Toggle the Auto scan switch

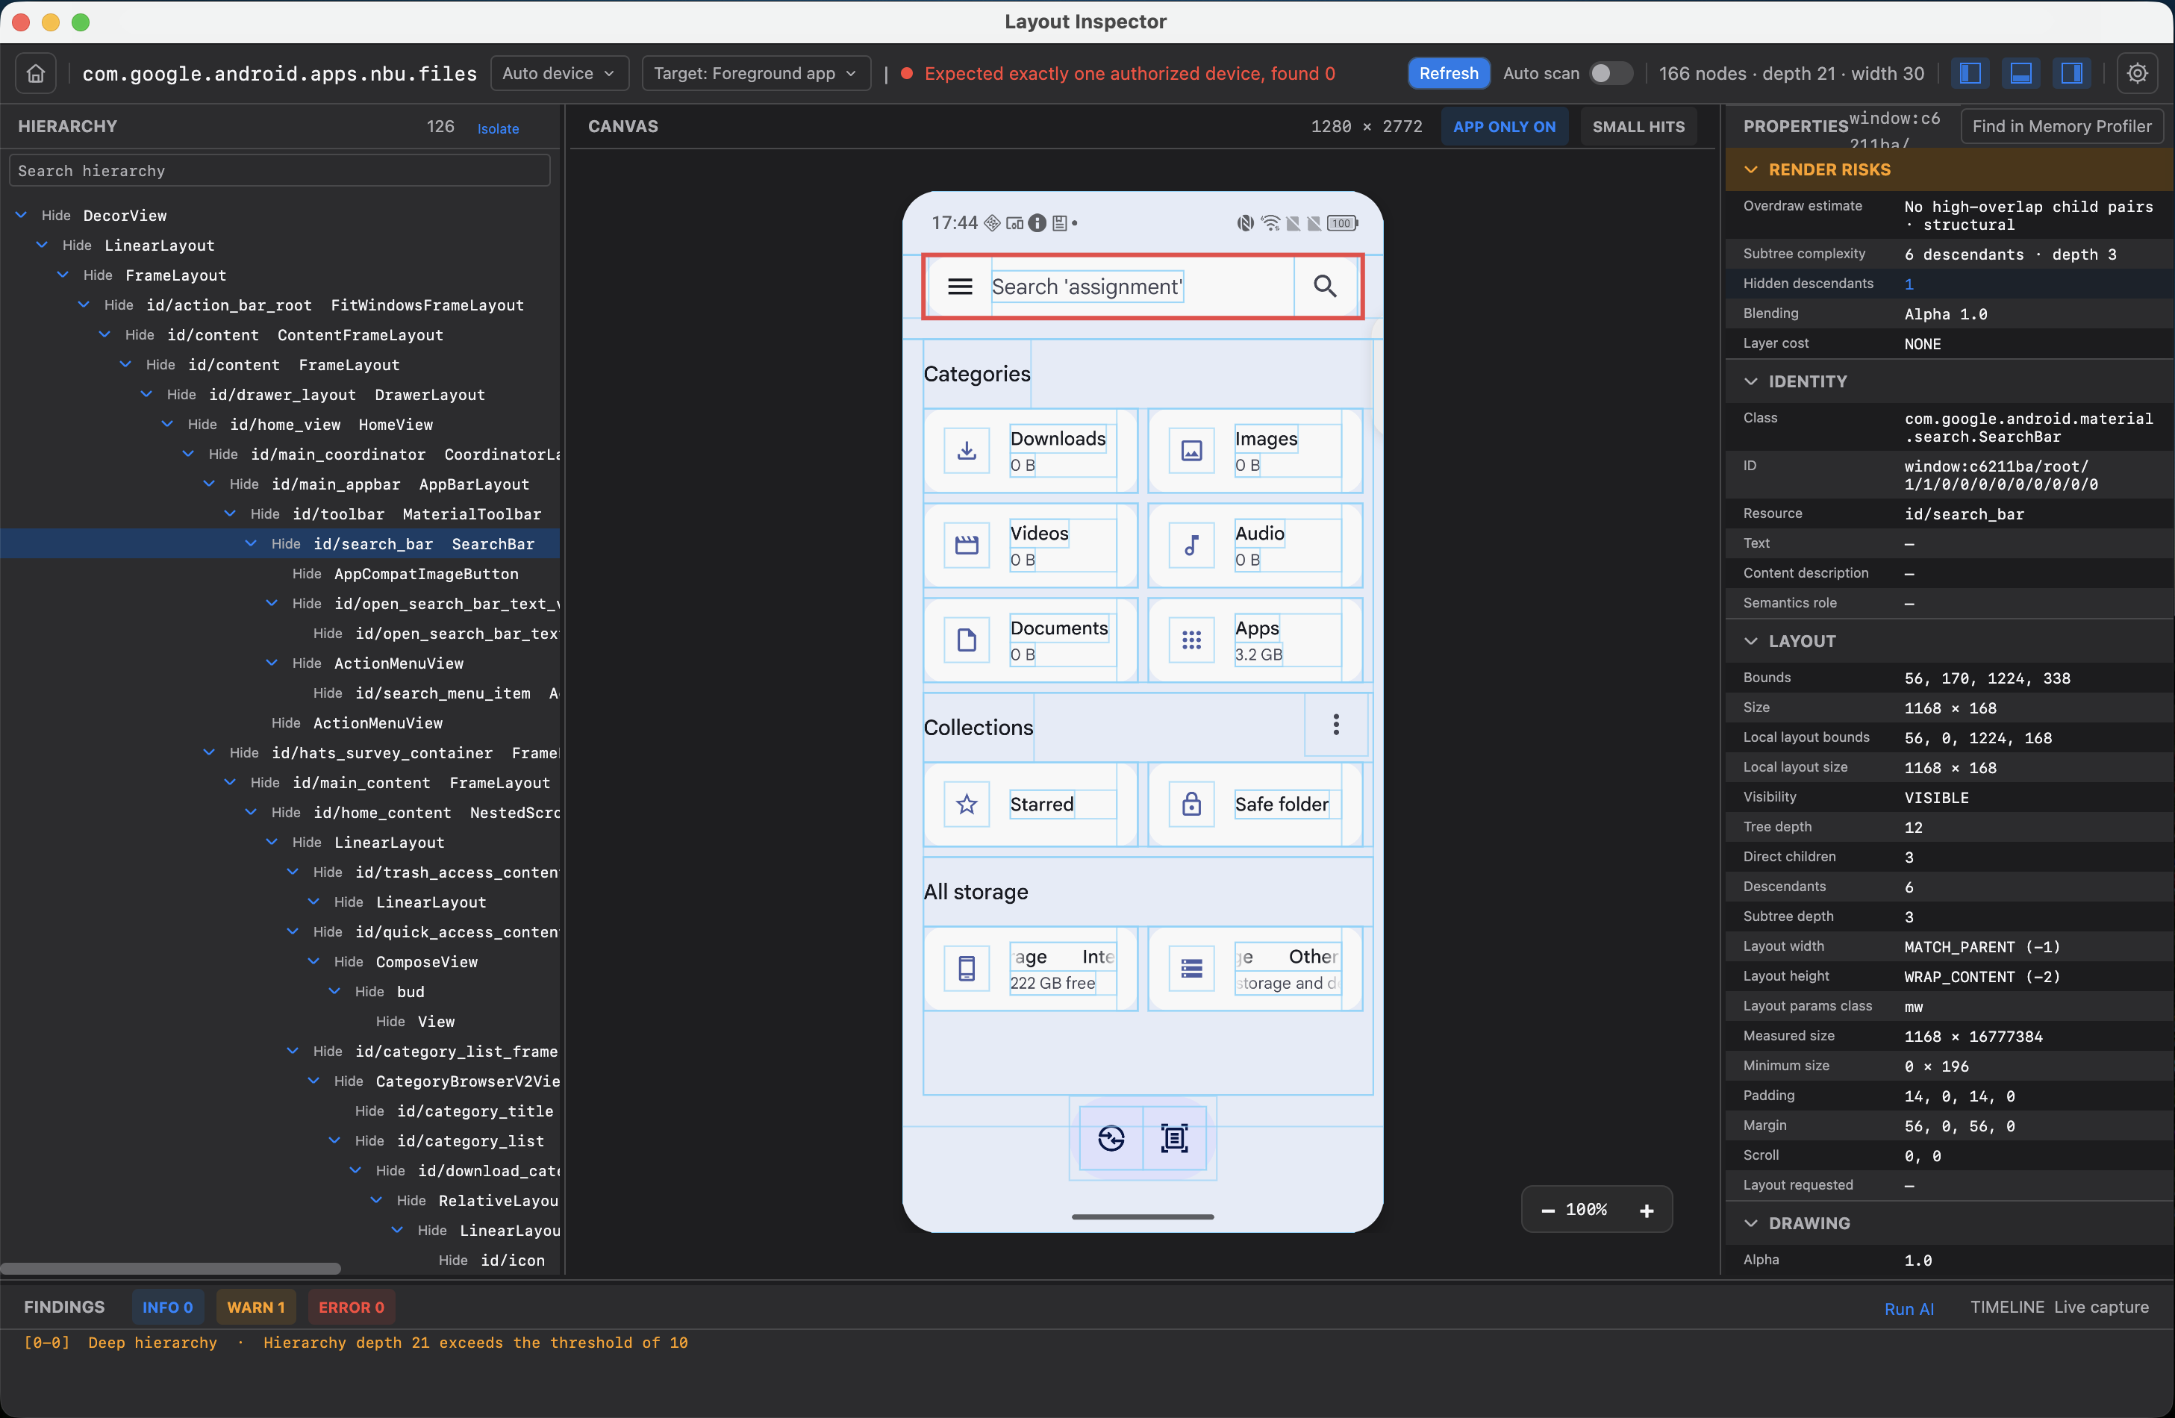tap(1610, 73)
